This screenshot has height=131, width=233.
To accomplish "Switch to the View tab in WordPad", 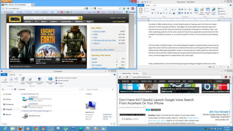I will 154,5.
